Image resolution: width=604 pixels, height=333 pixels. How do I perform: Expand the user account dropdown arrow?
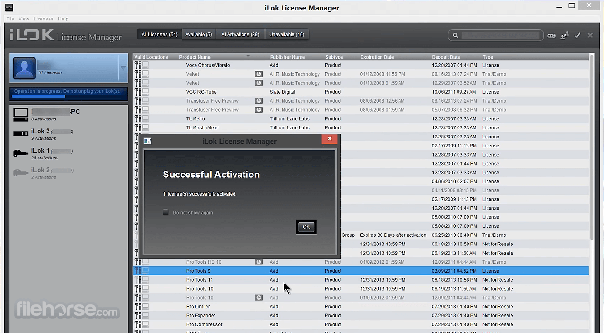(x=123, y=68)
